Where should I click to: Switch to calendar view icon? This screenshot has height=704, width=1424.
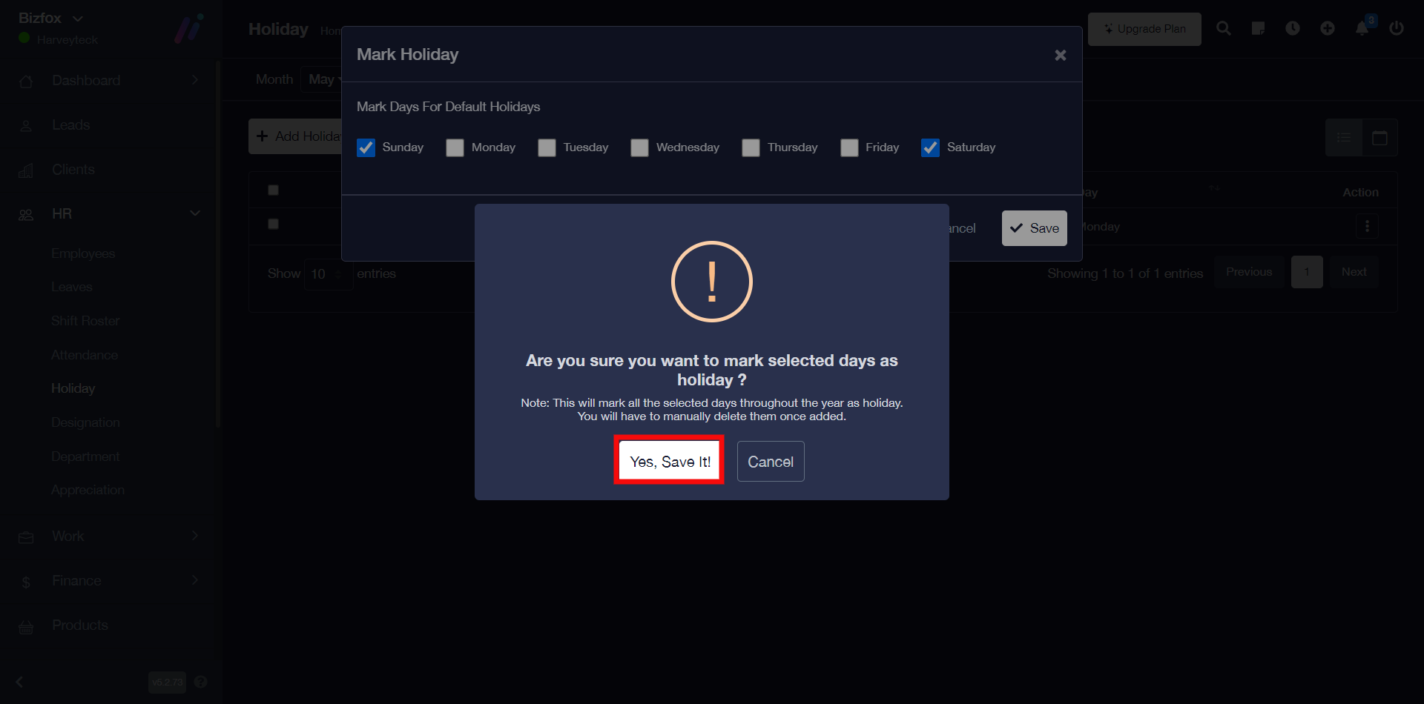[1379, 138]
